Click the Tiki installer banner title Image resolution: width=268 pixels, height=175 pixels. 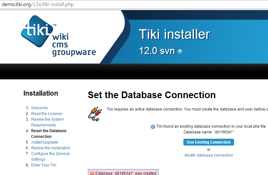[175, 34]
